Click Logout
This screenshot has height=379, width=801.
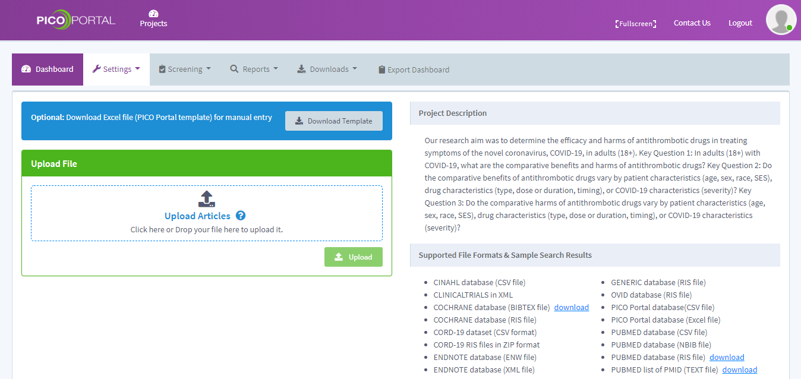point(740,23)
